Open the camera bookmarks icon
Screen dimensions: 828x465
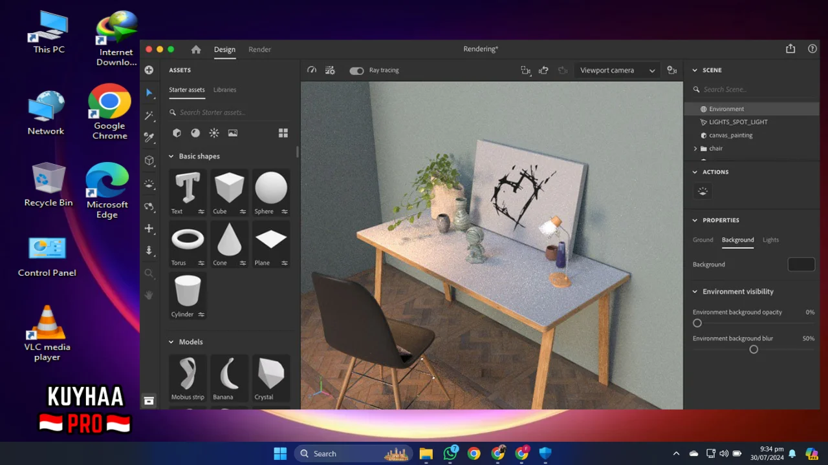[x=672, y=70]
